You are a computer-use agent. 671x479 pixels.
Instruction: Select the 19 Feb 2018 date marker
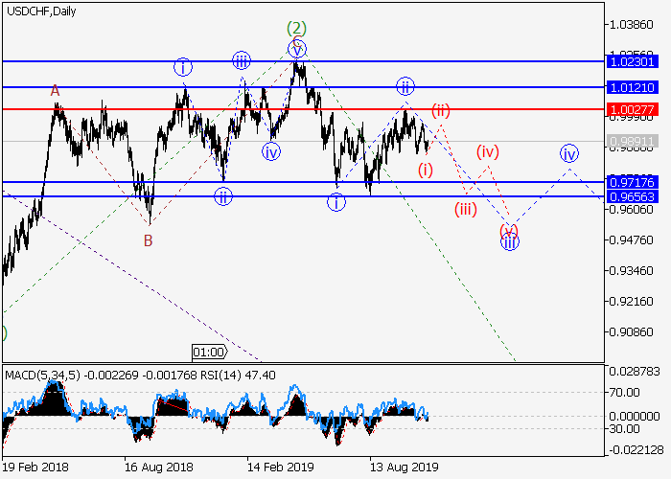(36, 467)
